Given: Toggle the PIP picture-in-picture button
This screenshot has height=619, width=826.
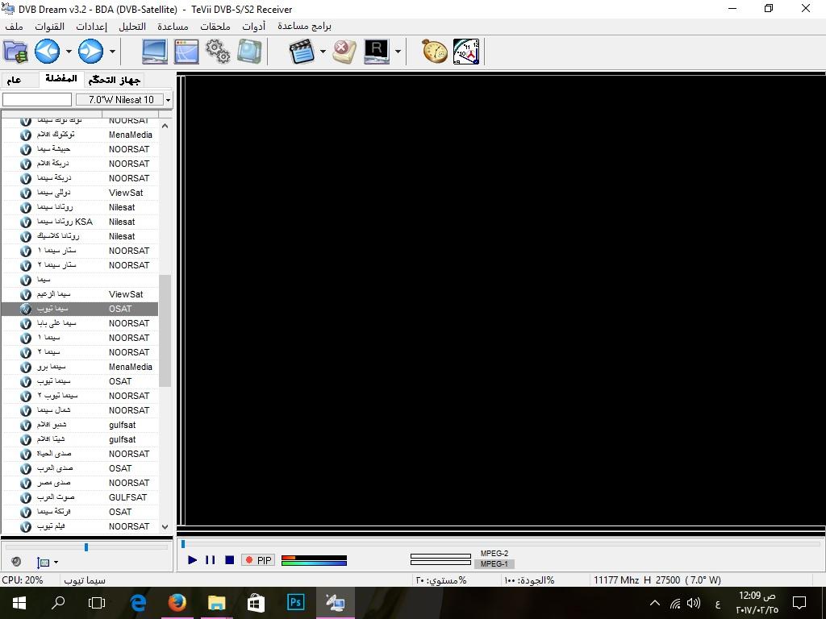Looking at the screenshot, I should pyautogui.click(x=257, y=560).
